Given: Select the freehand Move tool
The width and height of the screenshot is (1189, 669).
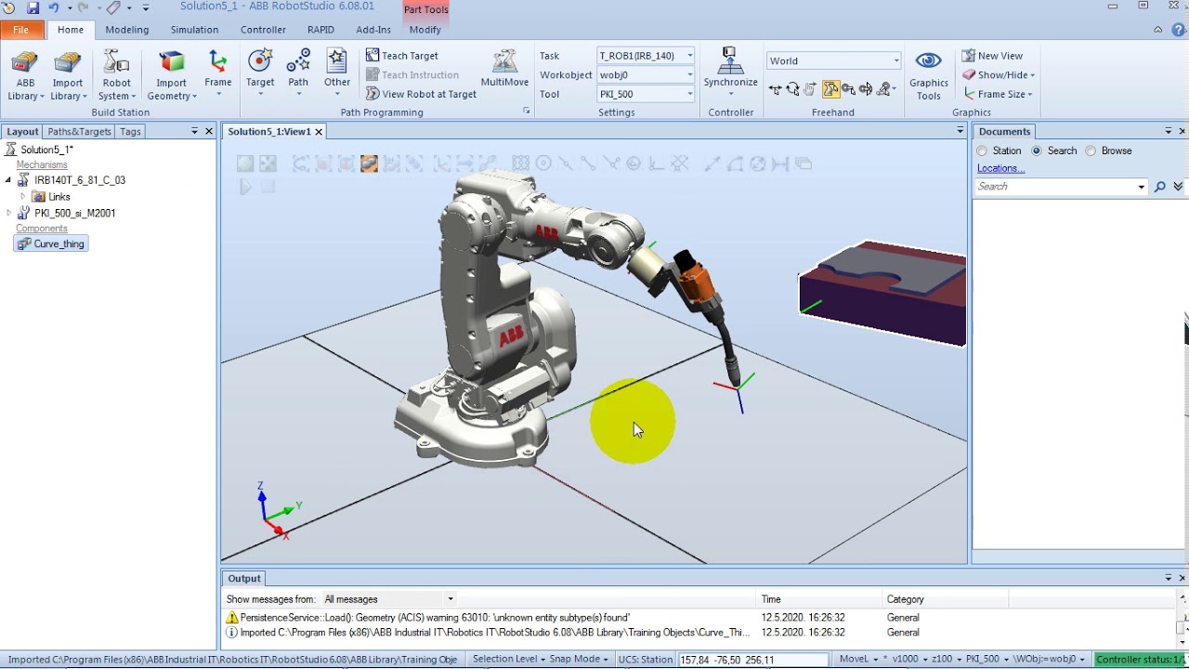Looking at the screenshot, I should tap(775, 89).
